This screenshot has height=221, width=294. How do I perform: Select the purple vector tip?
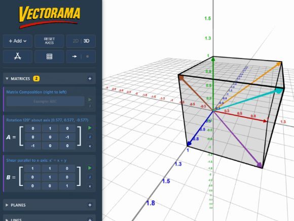(x=260, y=165)
